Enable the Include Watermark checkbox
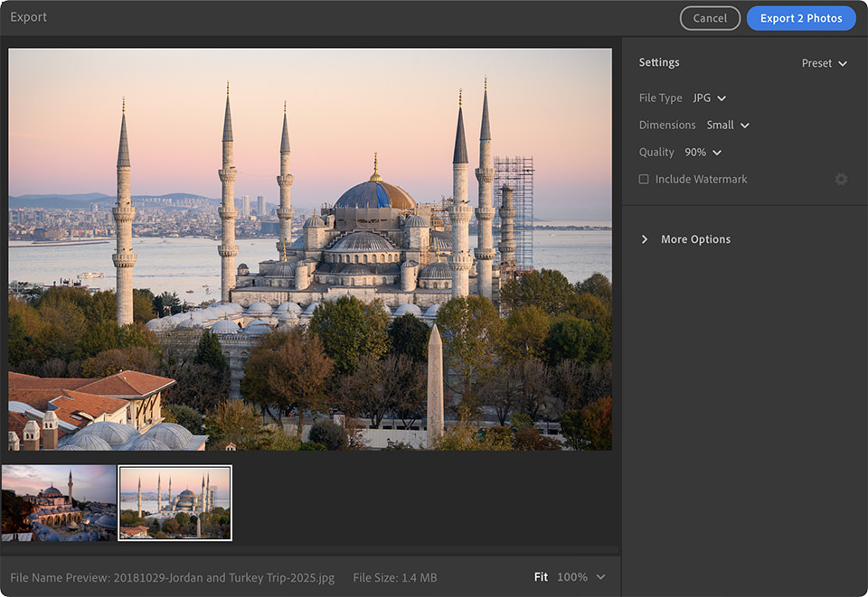 (x=644, y=180)
